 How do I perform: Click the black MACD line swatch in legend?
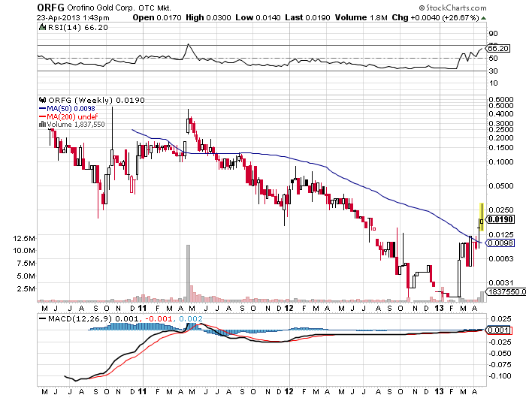(43, 318)
